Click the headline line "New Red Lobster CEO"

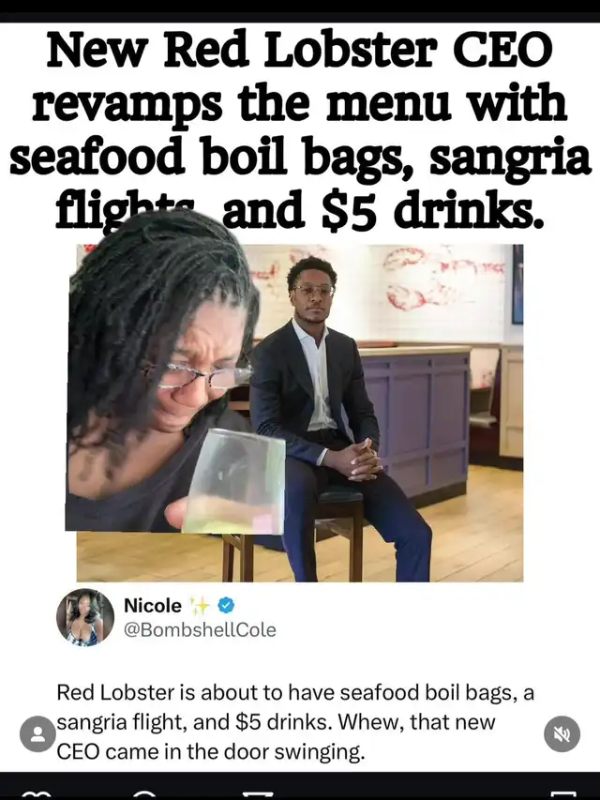300,50
